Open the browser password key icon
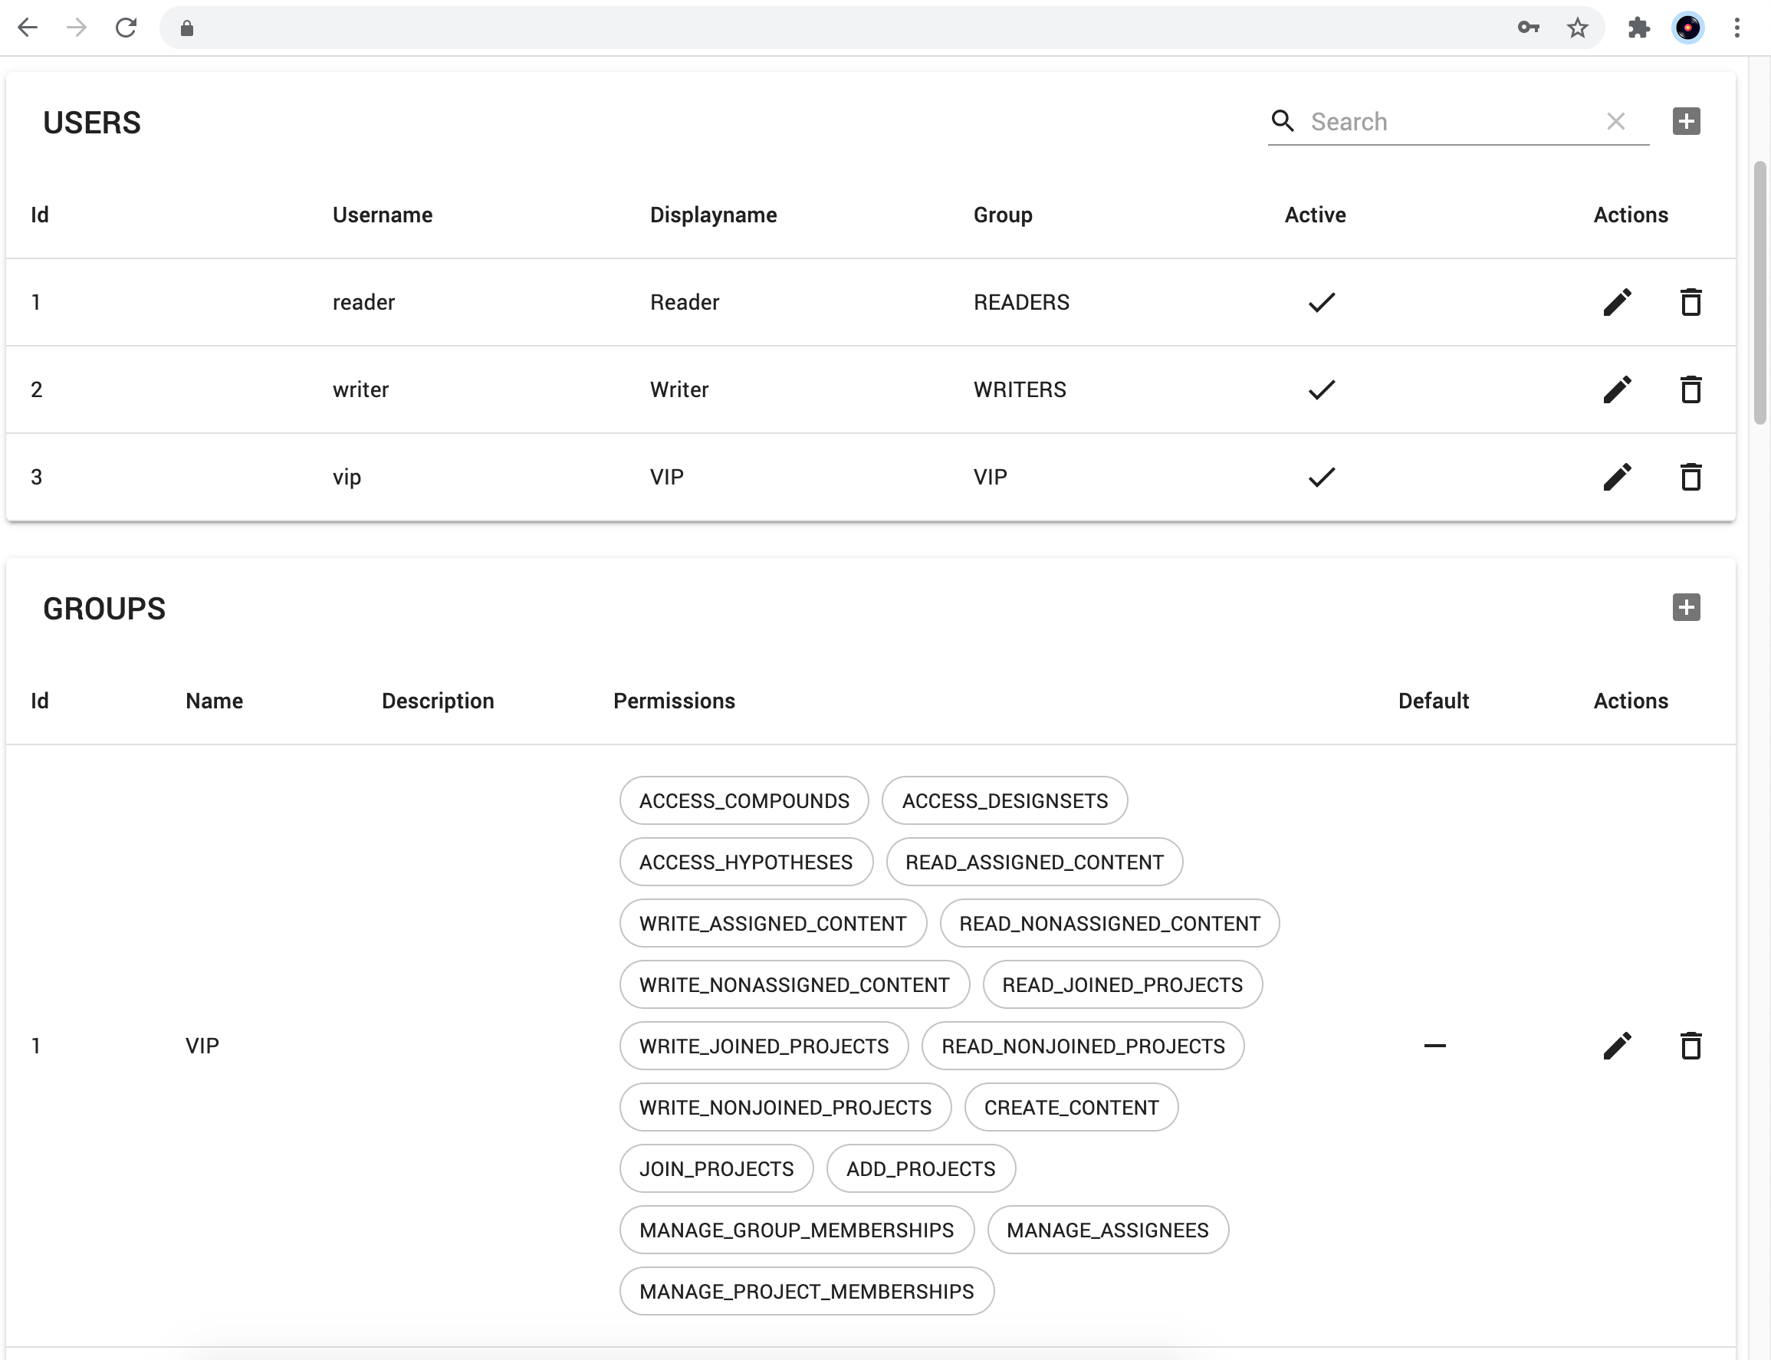Screen dimensions: 1771x1360 click(x=1528, y=27)
